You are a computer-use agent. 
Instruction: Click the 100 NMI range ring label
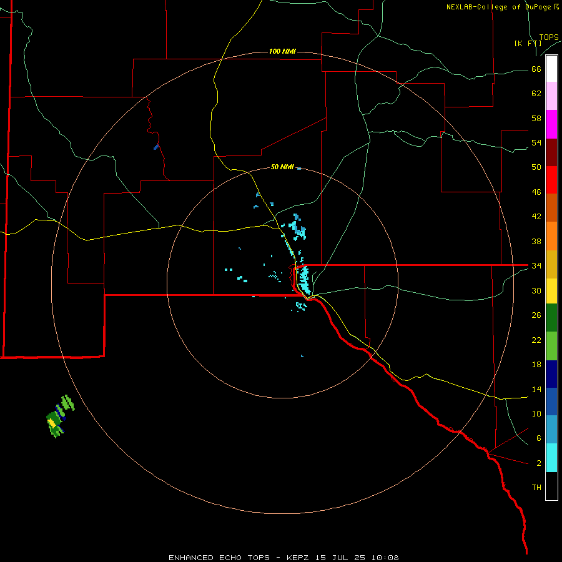coord(282,52)
